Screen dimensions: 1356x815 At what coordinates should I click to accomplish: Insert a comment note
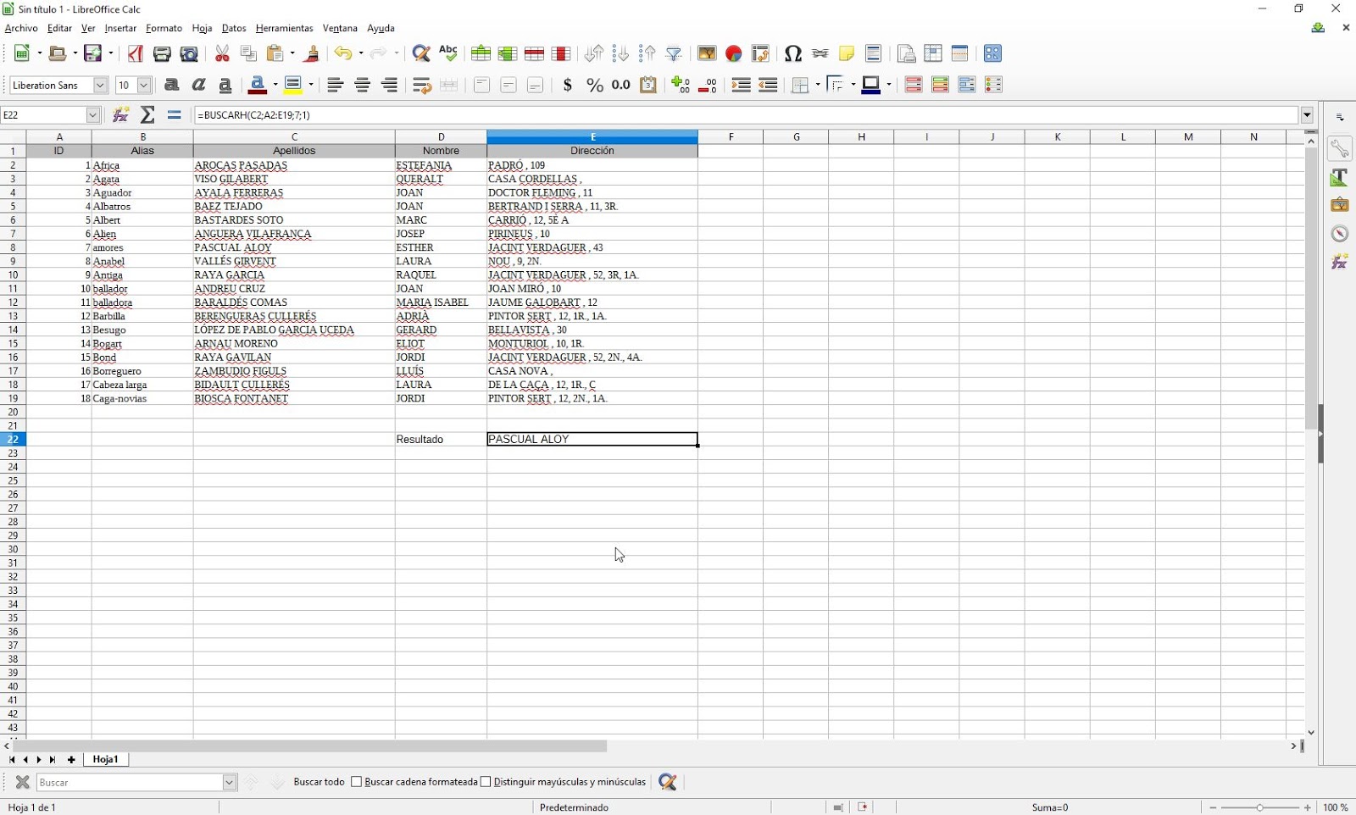pos(847,53)
